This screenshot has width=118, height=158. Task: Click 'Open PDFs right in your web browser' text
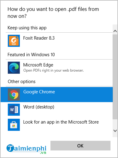pyautogui.click(x=53, y=70)
